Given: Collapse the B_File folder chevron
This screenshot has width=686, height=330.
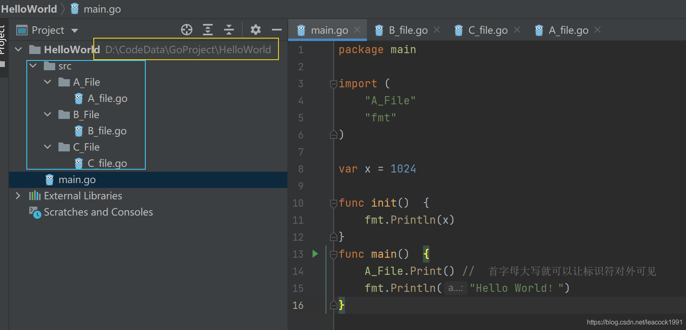Looking at the screenshot, I should click(x=47, y=114).
